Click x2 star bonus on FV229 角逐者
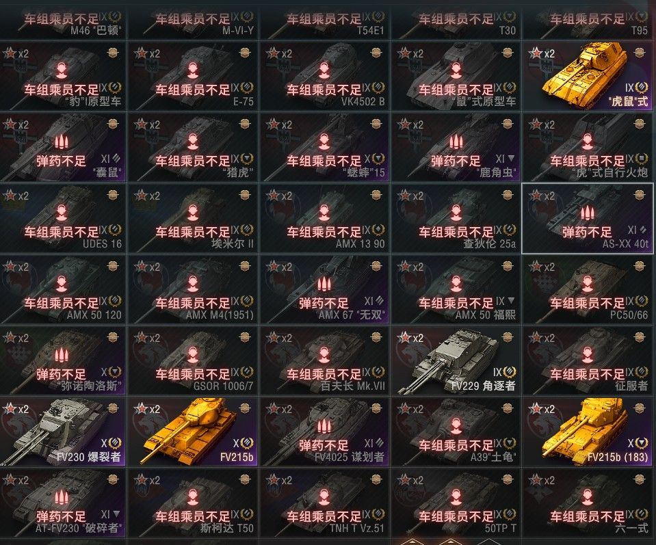The height and width of the screenshot is (545, 656). [410, 338]
